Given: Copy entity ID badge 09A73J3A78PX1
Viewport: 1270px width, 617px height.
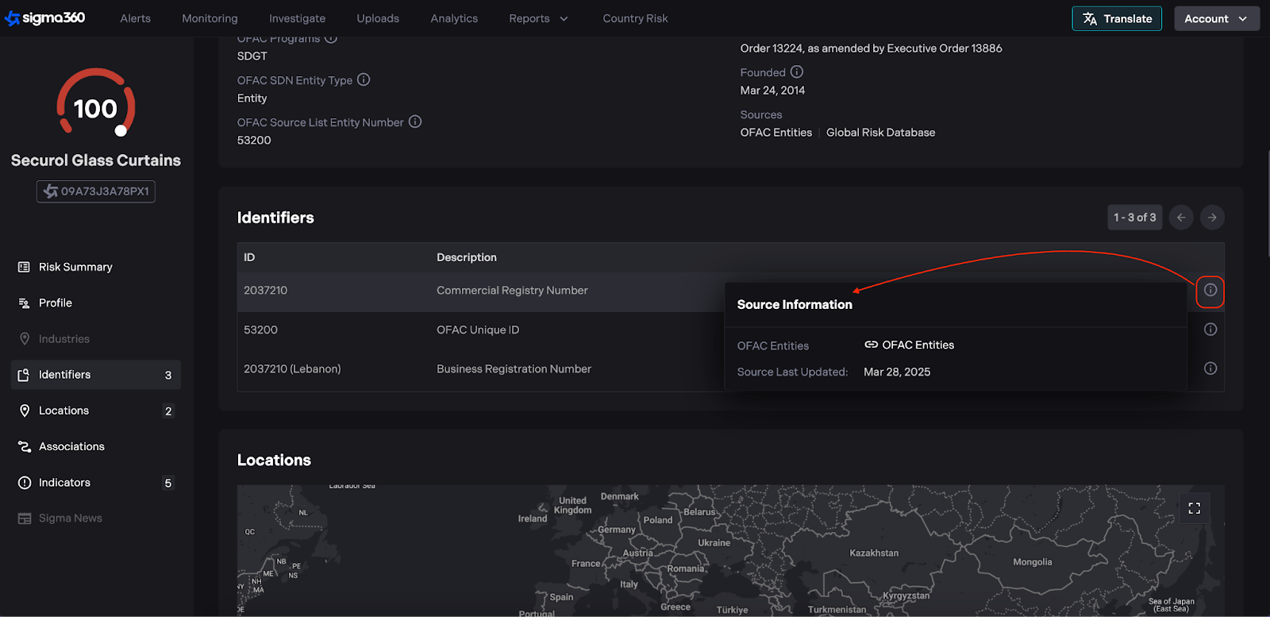Looking at the screenshot, I should tap(96, 191).
